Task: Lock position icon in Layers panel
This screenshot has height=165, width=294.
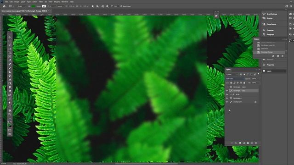Action: [x=238, y=82]
